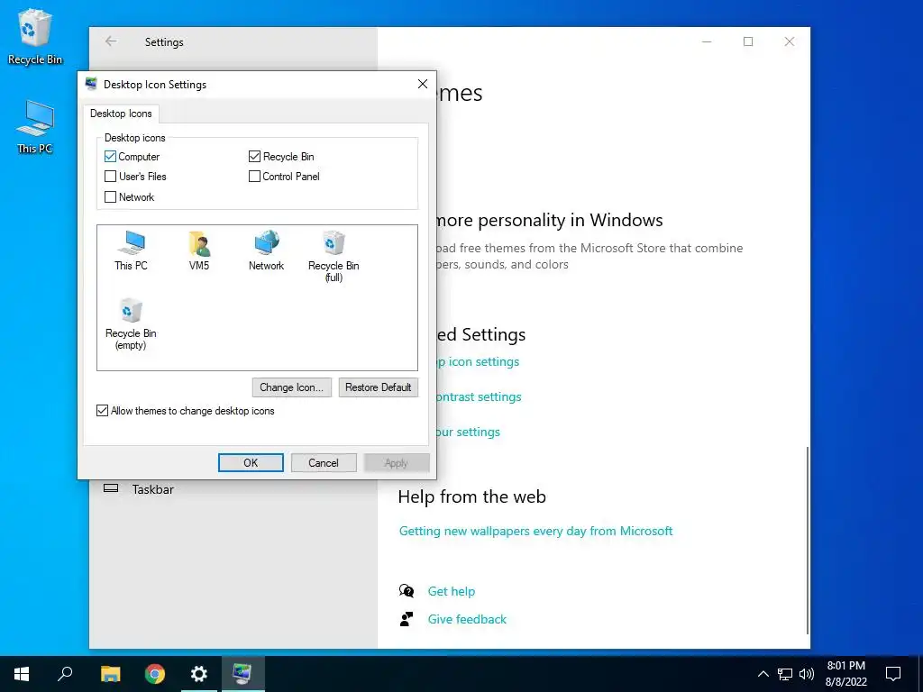Viewport: 923px width, 692px height.
Task: Open Desktop icon settings link
Action: tap(478, 361)
